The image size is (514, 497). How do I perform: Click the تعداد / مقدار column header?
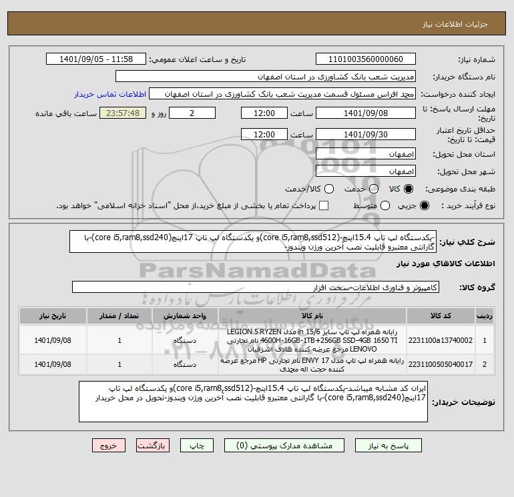[119, 316]
